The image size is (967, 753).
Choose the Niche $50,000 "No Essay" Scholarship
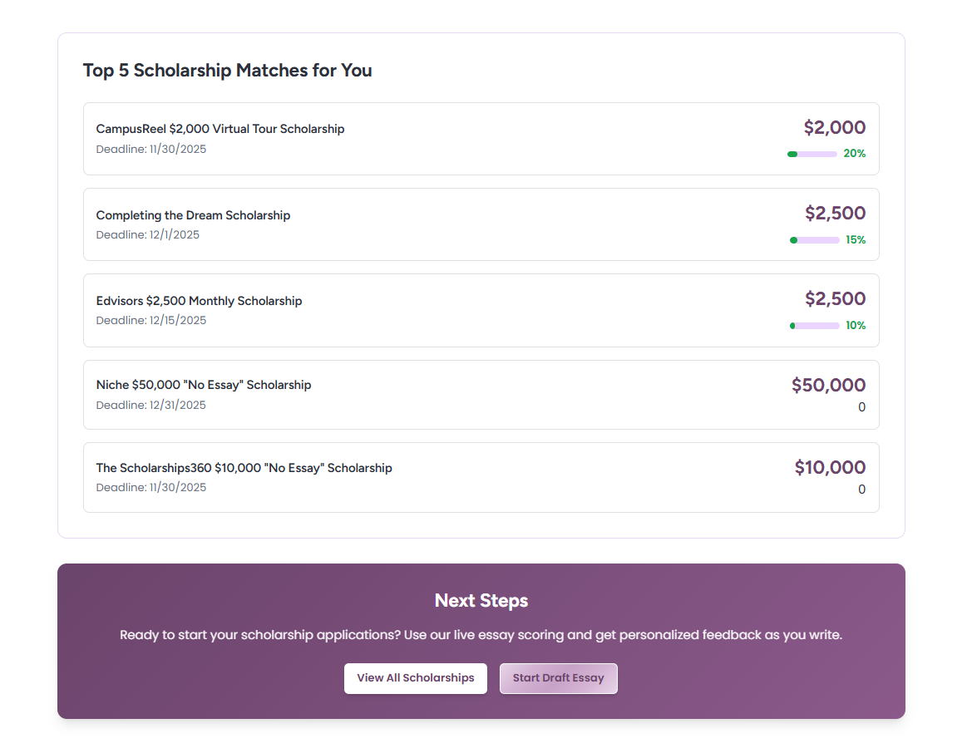coord(204,385)
